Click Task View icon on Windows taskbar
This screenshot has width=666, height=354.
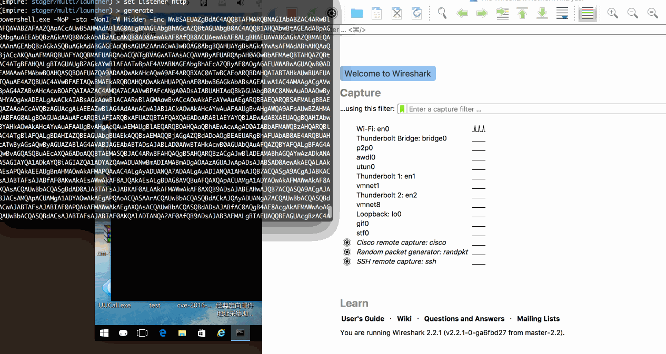point(142,333)
